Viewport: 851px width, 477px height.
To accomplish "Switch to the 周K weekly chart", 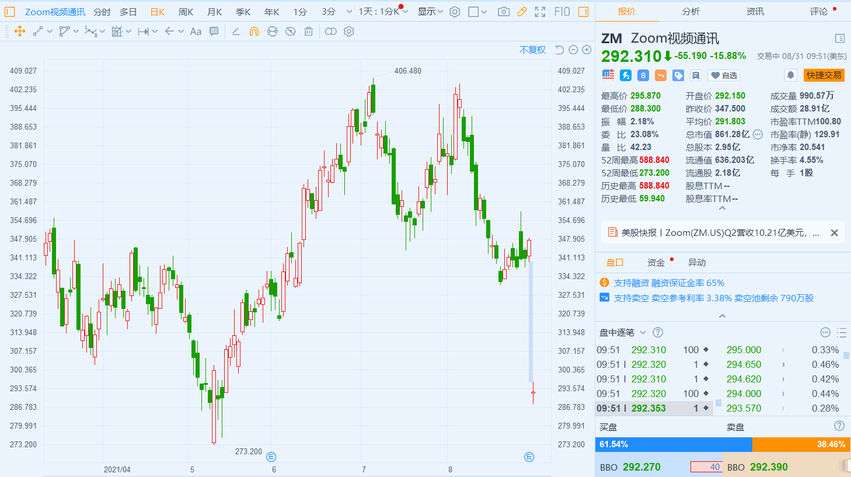I will pos(186,12).
